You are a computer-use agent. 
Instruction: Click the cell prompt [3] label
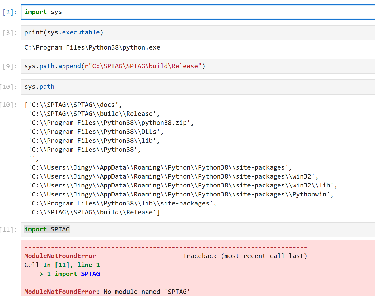pos(10,32)
